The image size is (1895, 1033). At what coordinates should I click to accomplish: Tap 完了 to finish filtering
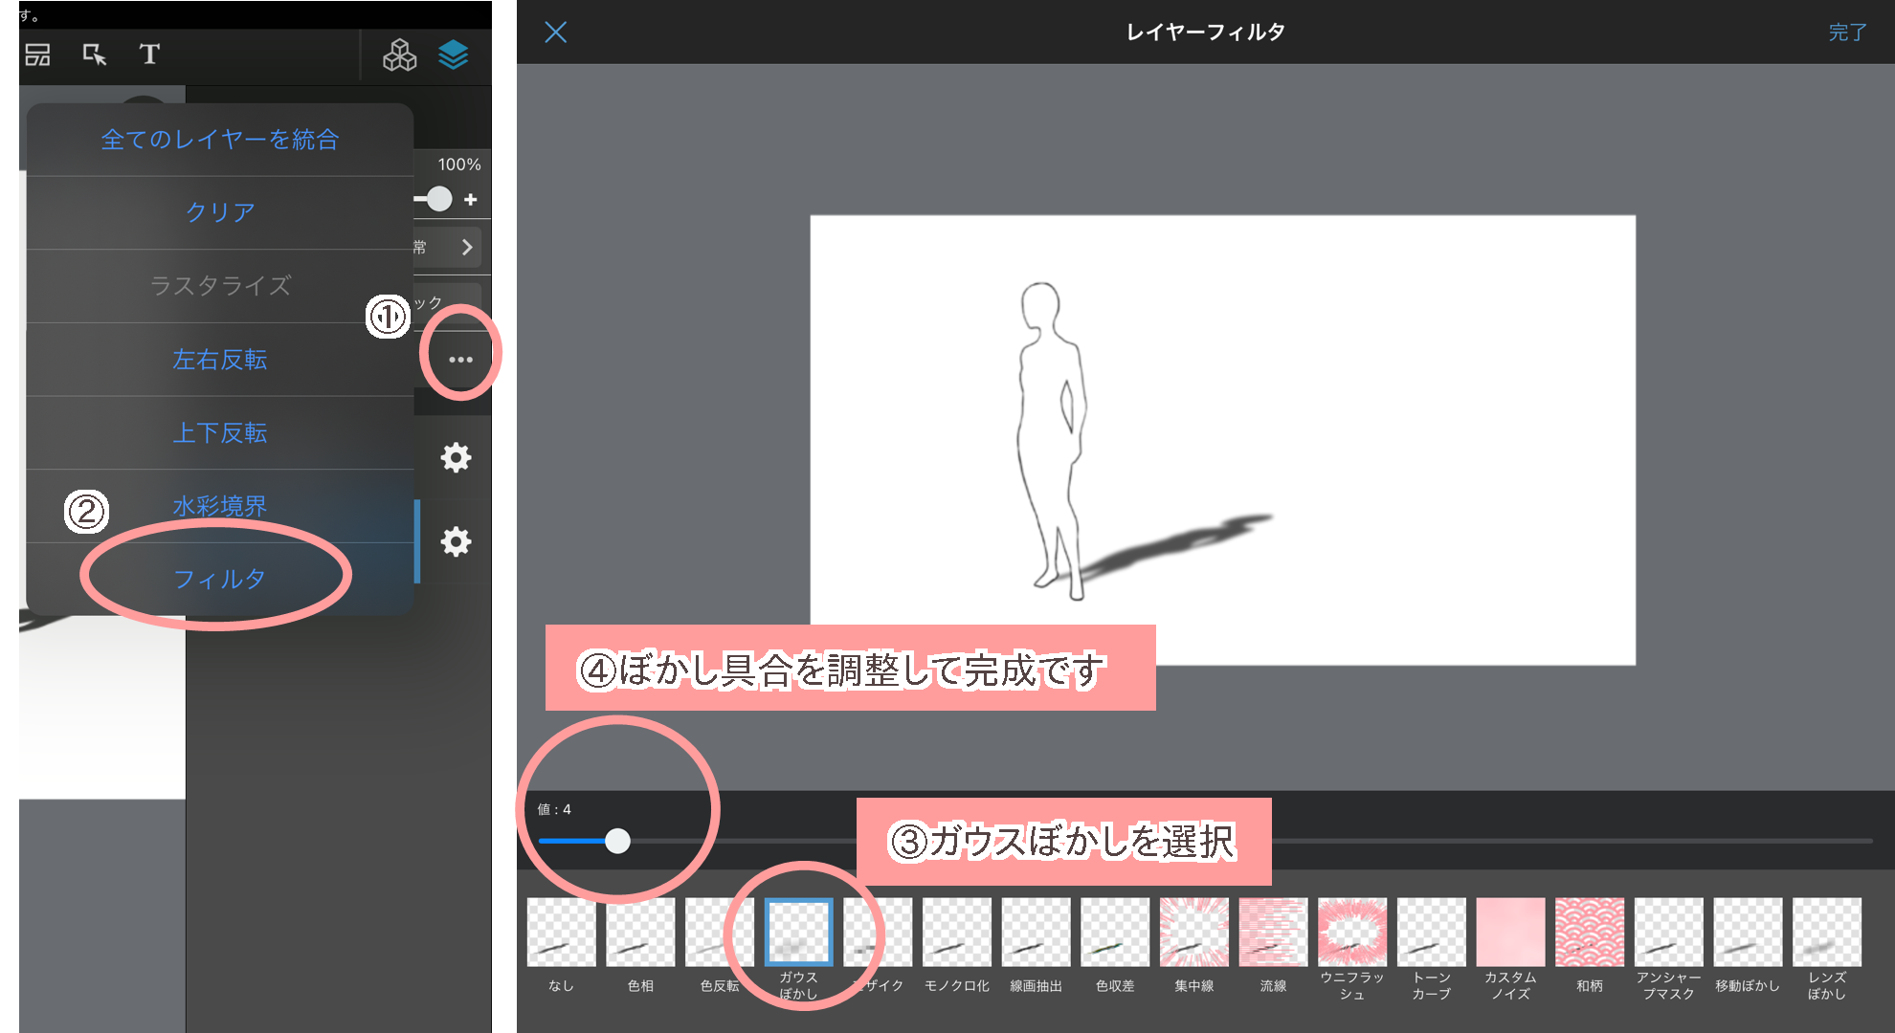(1847, 33)
